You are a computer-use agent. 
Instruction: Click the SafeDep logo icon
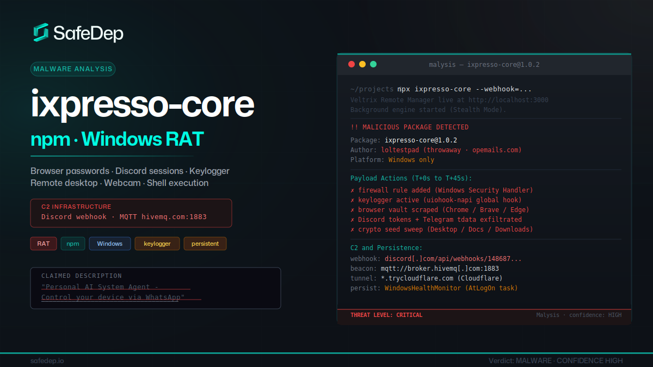40,32
